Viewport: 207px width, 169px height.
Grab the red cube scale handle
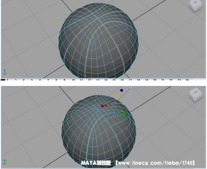(102, 106)
